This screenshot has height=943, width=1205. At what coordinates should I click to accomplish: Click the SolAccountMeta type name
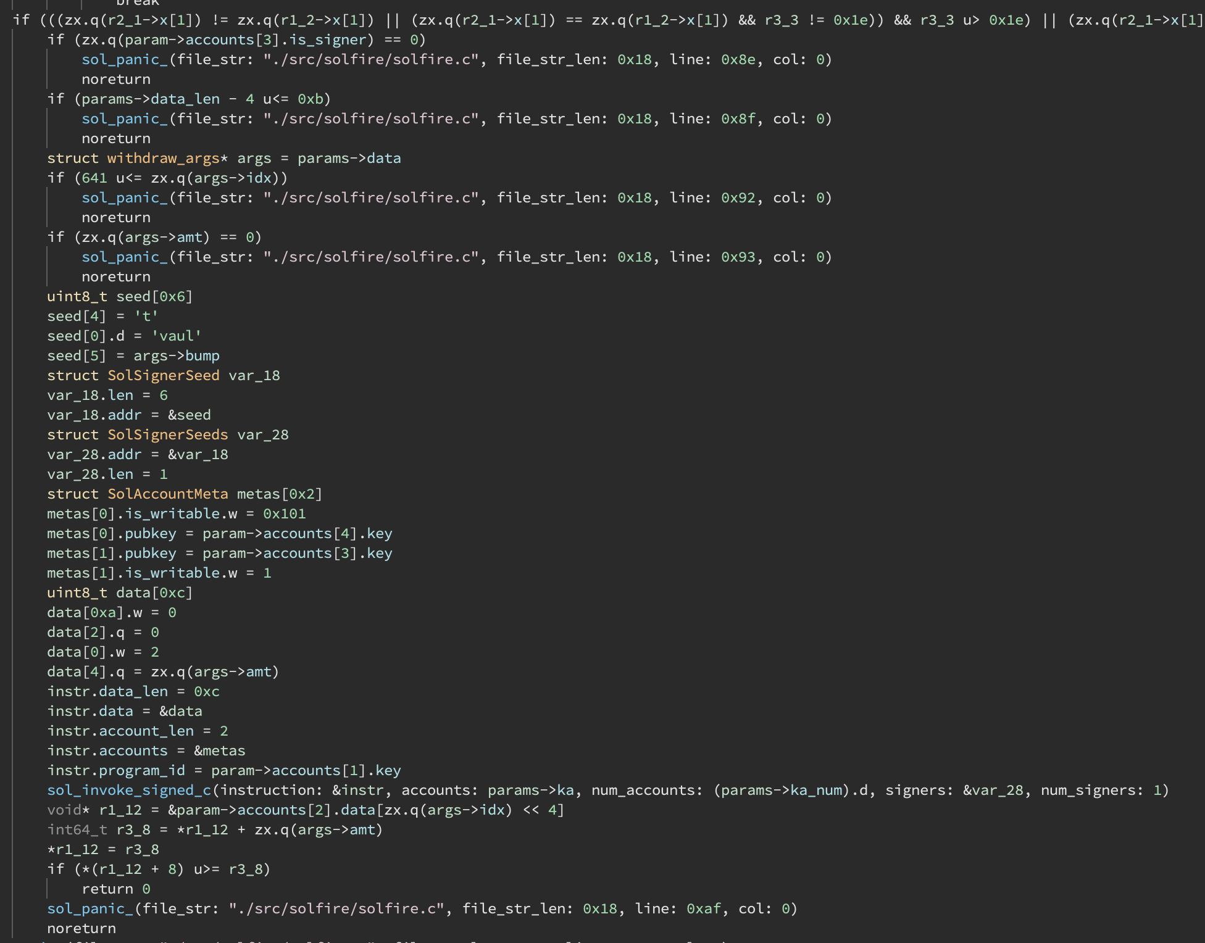(167, 494)
